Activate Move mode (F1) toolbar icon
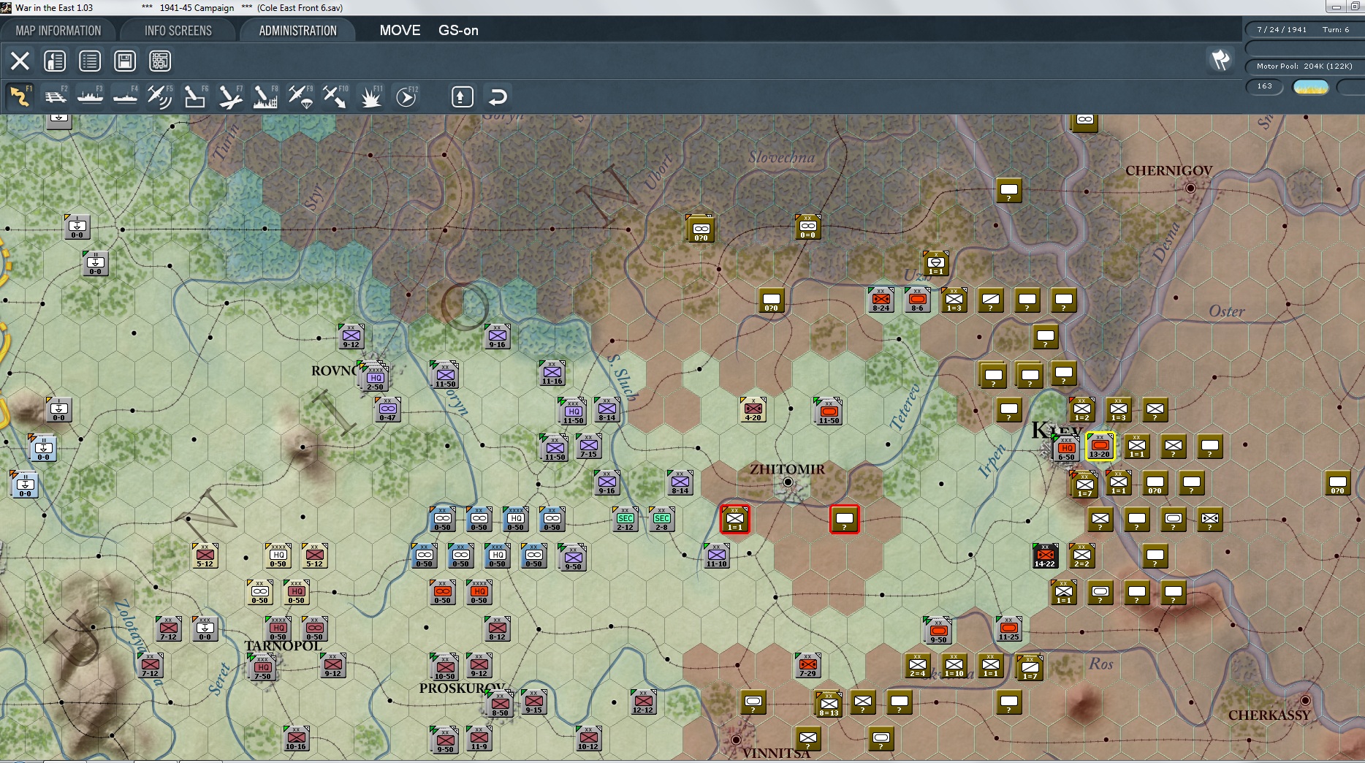This screenshot has width=1365, height=763. (20, 96)
